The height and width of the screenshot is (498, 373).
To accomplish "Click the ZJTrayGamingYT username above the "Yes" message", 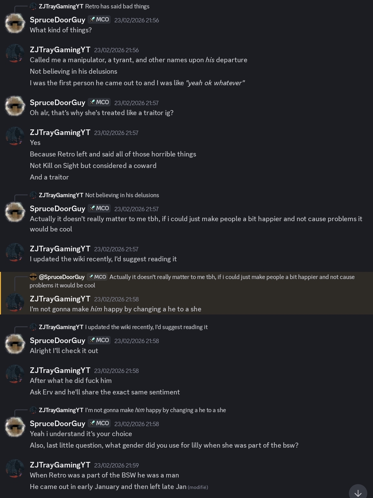I will 60,133.
